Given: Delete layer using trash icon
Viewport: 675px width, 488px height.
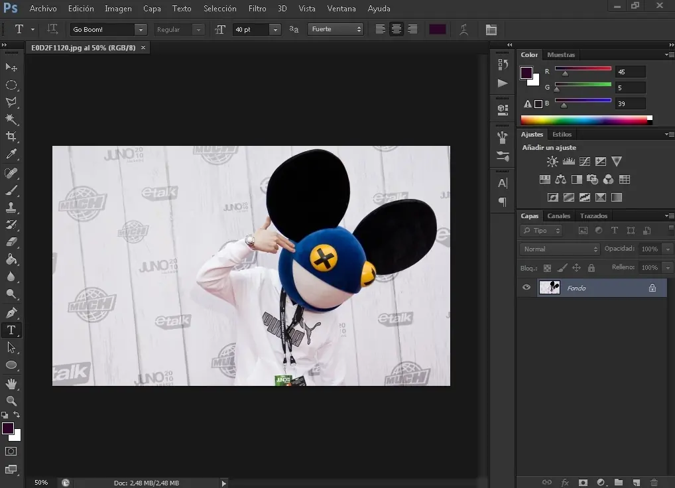Looking at the screenshot, I should [654, 482].
